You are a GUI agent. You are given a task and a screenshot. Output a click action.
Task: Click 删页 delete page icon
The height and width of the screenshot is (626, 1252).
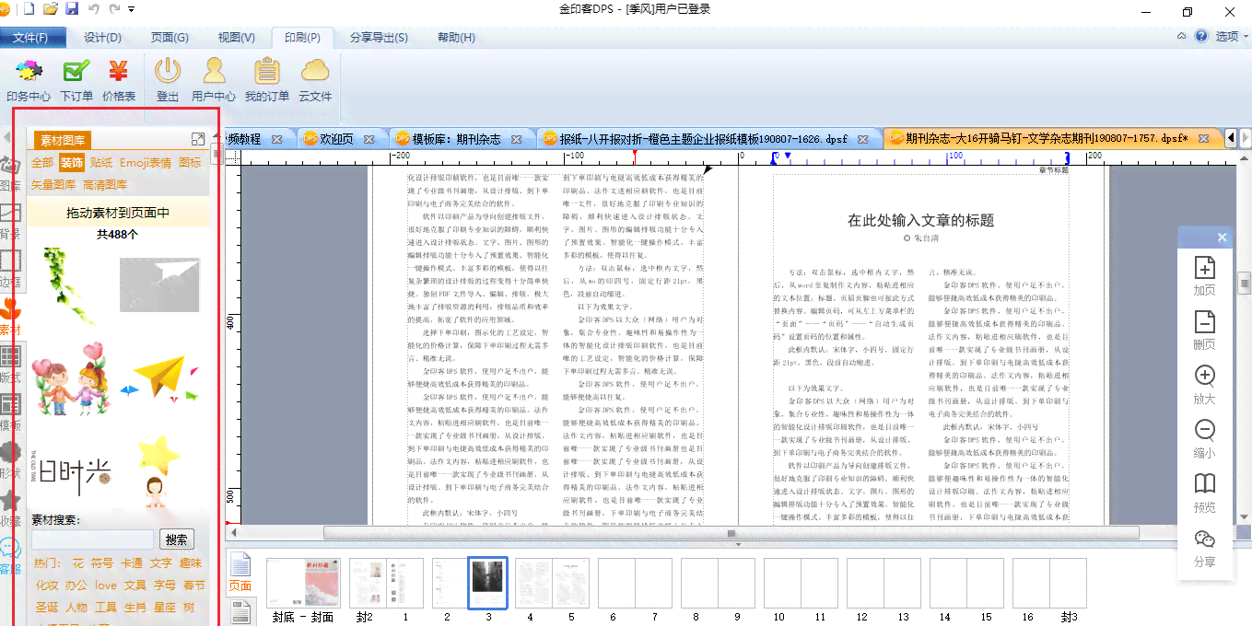[1204, 330]
